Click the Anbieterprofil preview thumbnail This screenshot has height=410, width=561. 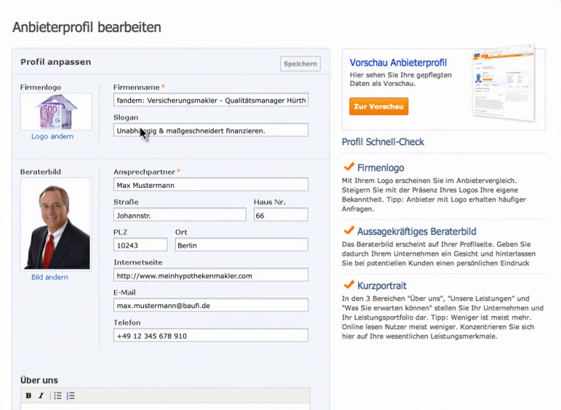coord(504,85)
